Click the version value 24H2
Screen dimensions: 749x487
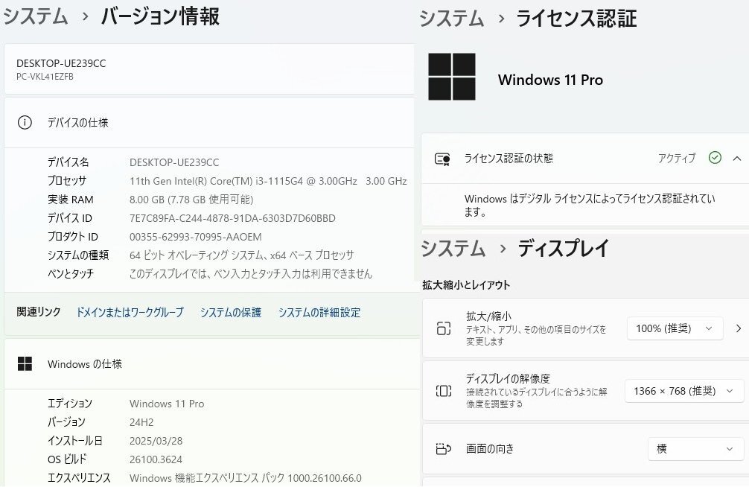tap(141, 422)
